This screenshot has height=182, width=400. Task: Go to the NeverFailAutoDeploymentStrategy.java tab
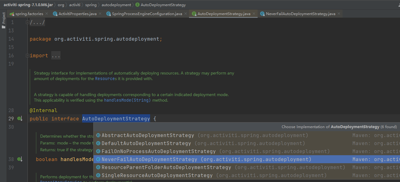(301, 14)
